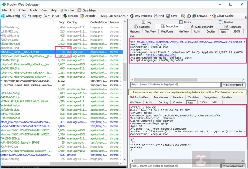
Task: Replay the selected session
Action: tap(35, 16)
